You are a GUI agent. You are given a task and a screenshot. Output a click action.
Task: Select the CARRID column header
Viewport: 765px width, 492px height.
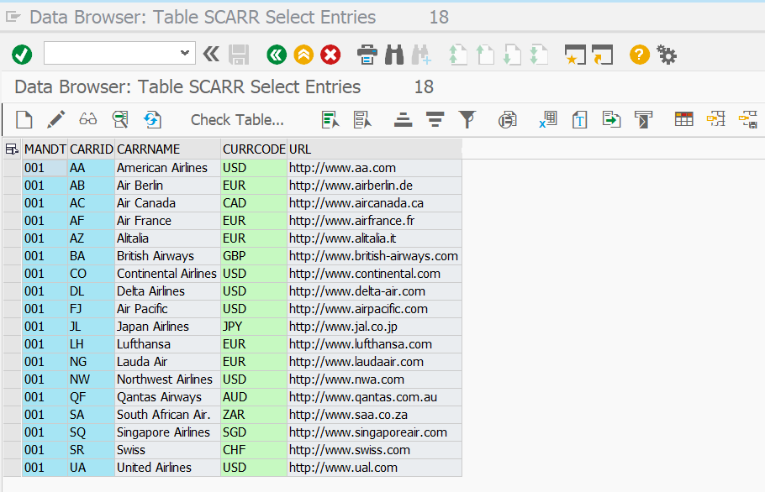click(92, 149)
